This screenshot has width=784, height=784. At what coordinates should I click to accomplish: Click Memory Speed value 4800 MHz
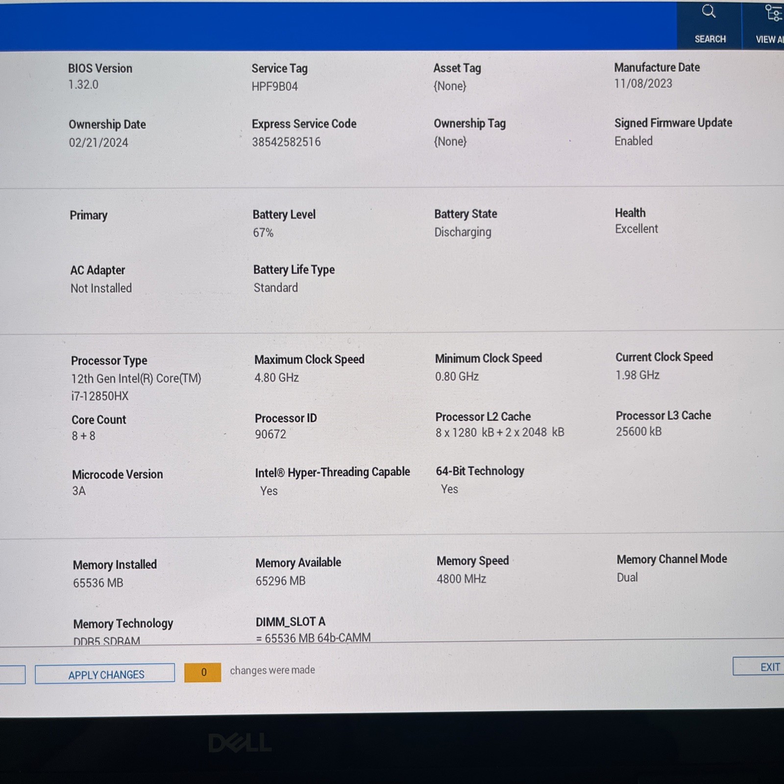click(x=462, y=579)
